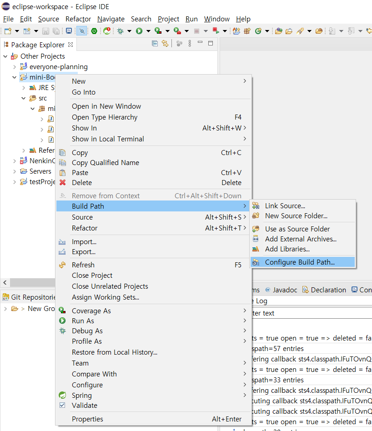Click the Save All toolbar icon
Viewport: 372px width, 431px height.
click(56, 31)
